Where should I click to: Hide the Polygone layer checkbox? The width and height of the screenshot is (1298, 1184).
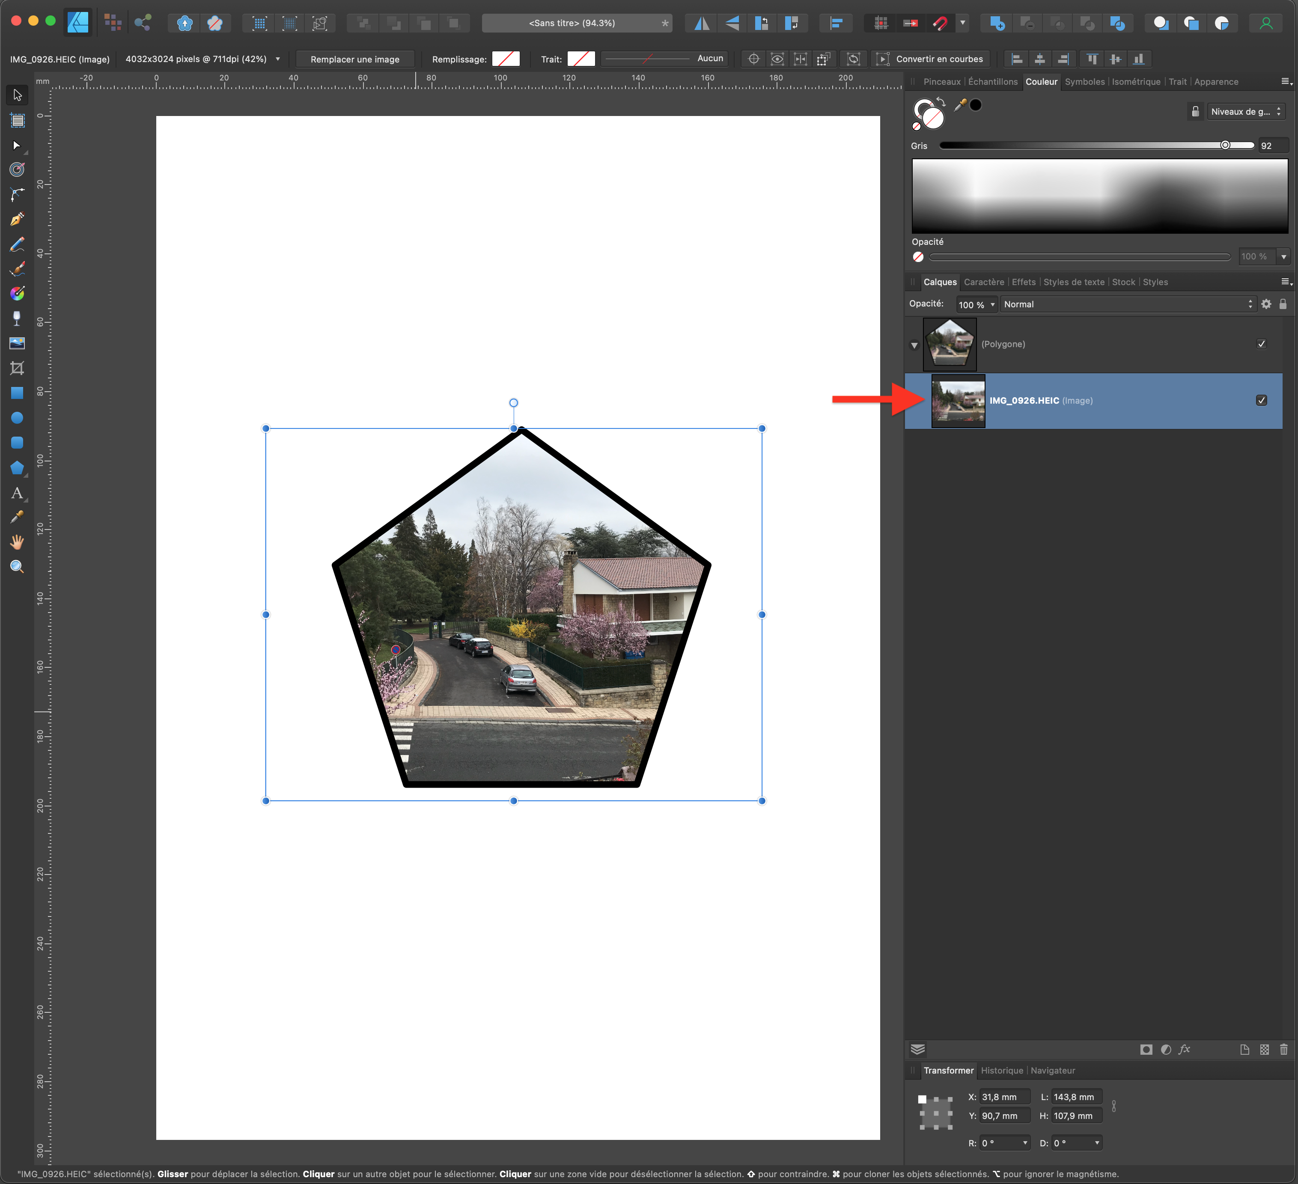[x=1261, y=344]
